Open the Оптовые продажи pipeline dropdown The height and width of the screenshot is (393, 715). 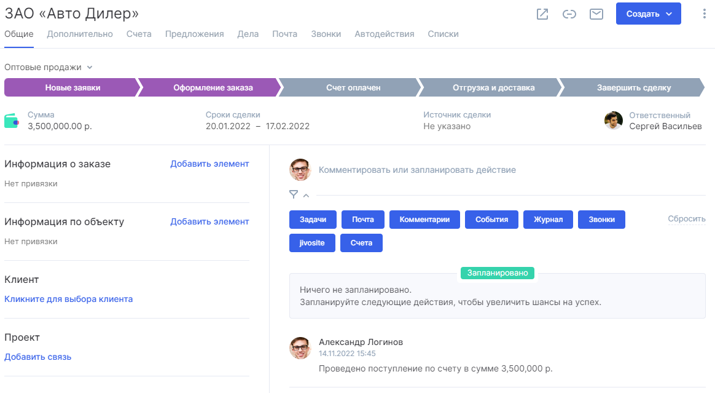pyautogui.click(x=48, y=67)
